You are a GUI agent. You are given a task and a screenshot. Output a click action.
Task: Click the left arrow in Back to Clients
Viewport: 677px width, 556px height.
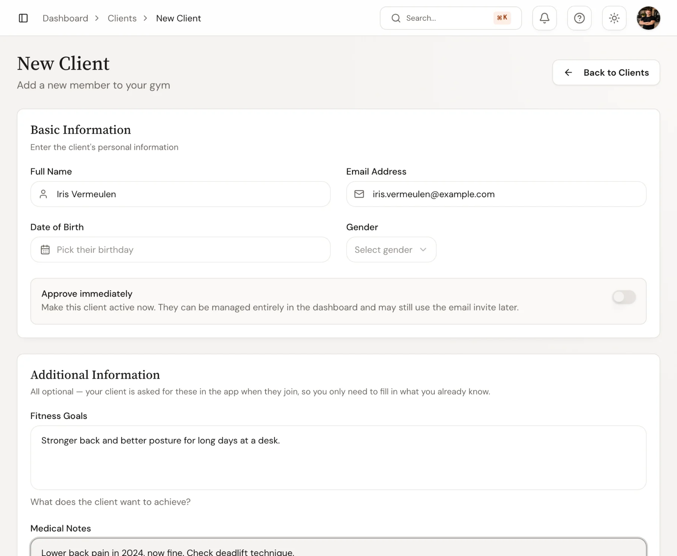click(x=568, y=73)
